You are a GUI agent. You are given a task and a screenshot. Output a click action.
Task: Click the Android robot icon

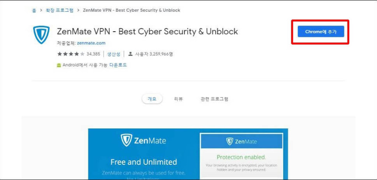click(x=58, y=65)
